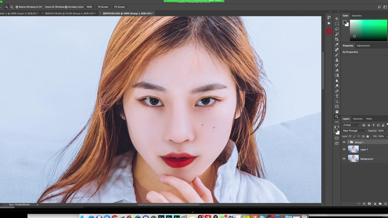Change screen mode icon in toolbar
This screenshot has width=388, height=218.
click(337, 143)
